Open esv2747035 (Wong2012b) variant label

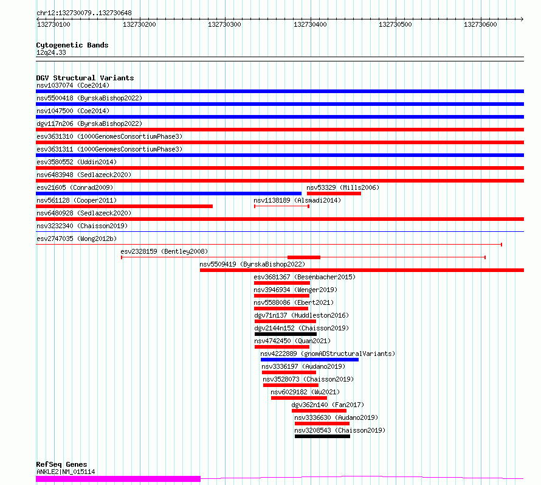(x=77, y=239)
